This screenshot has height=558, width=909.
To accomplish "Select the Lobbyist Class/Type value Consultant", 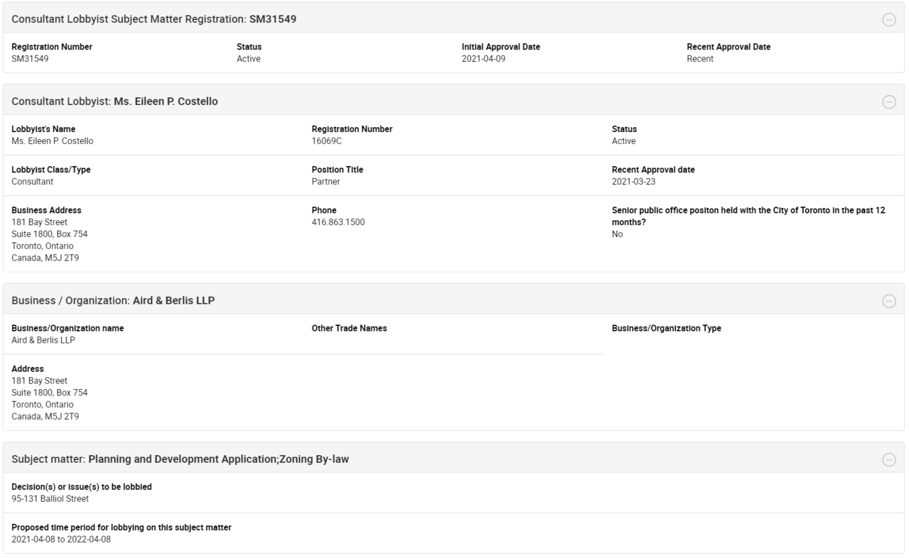I will click(x=33, y=182).
